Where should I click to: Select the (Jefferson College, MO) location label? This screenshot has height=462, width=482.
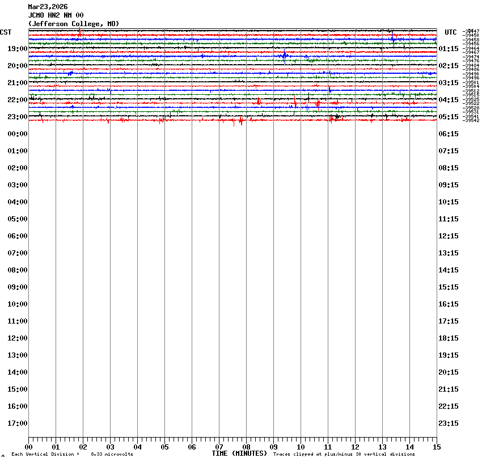coord(74,23)
